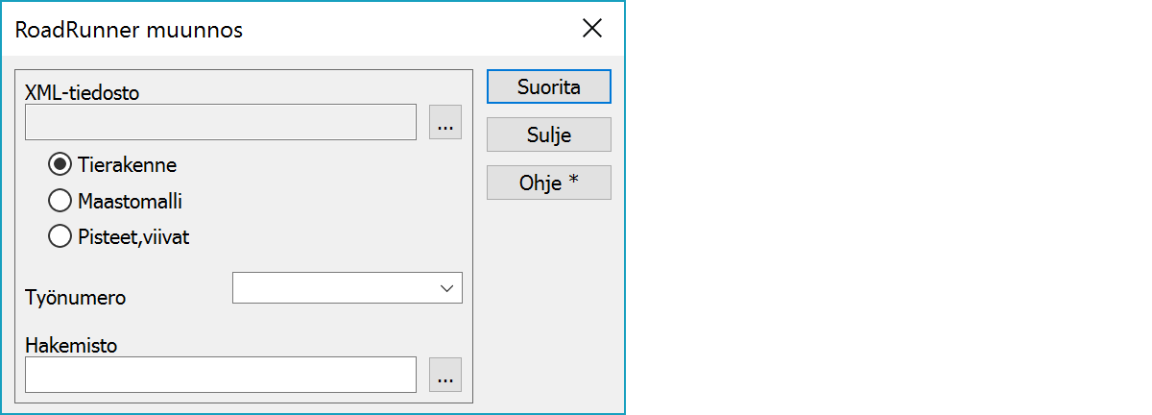Expand the Työnumero dropdown arrow
This screenshot has width=1152, height=415.
446,287
